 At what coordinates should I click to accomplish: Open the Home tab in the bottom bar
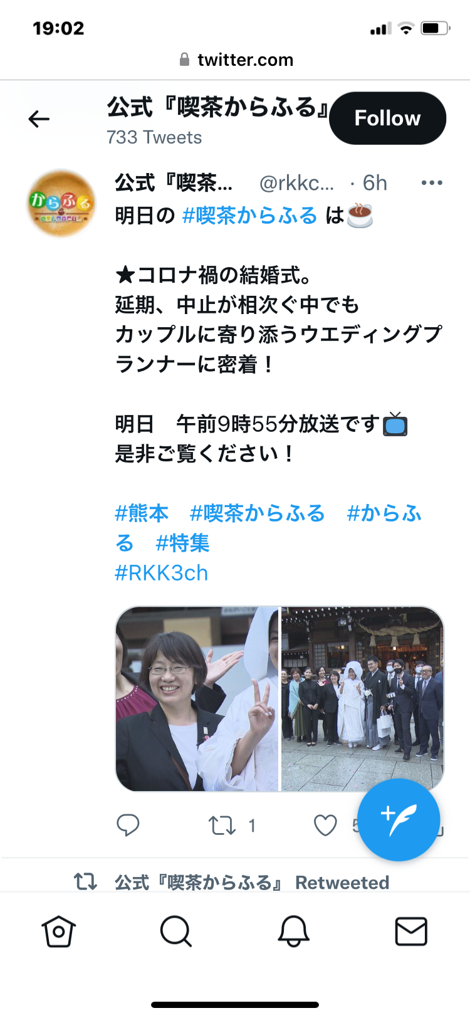pyautogui.click(x=59, y=931)
